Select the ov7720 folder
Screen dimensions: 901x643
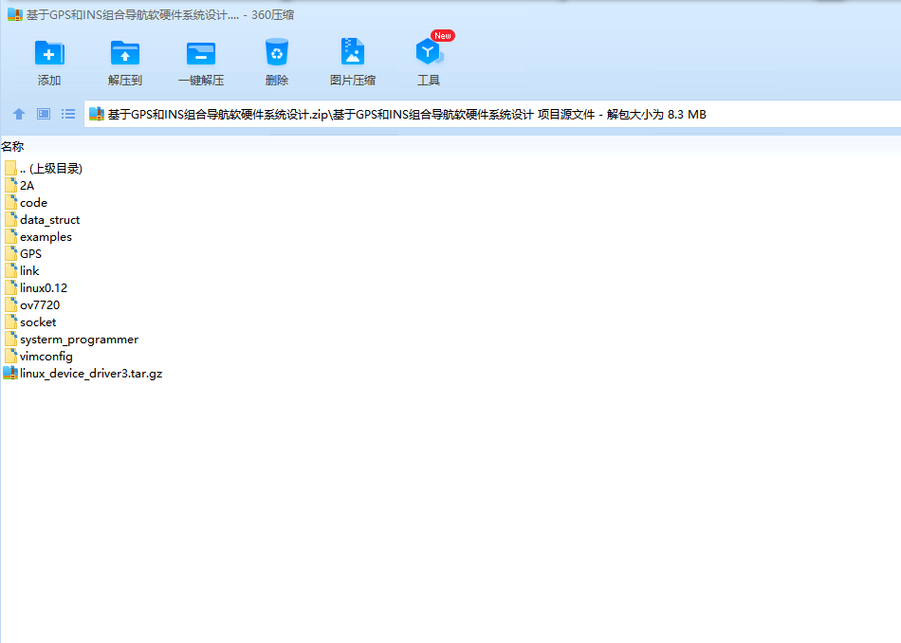coord(31,305)
